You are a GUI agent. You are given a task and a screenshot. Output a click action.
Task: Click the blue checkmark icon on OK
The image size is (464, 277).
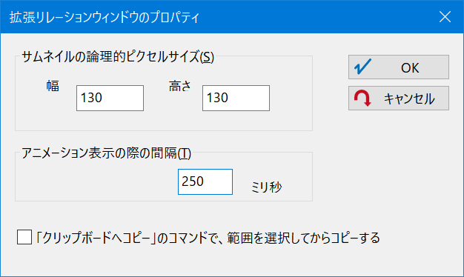tap(362, 67)
